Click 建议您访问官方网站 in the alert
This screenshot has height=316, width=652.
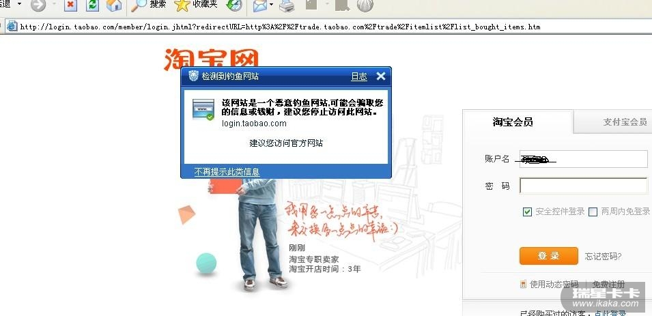coord(286,143)
